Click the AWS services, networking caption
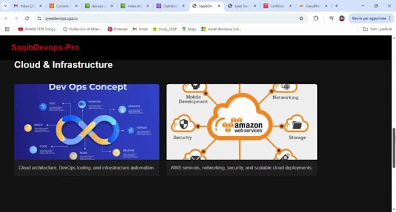The image size is (396, 212). click(x=241, y=168)
